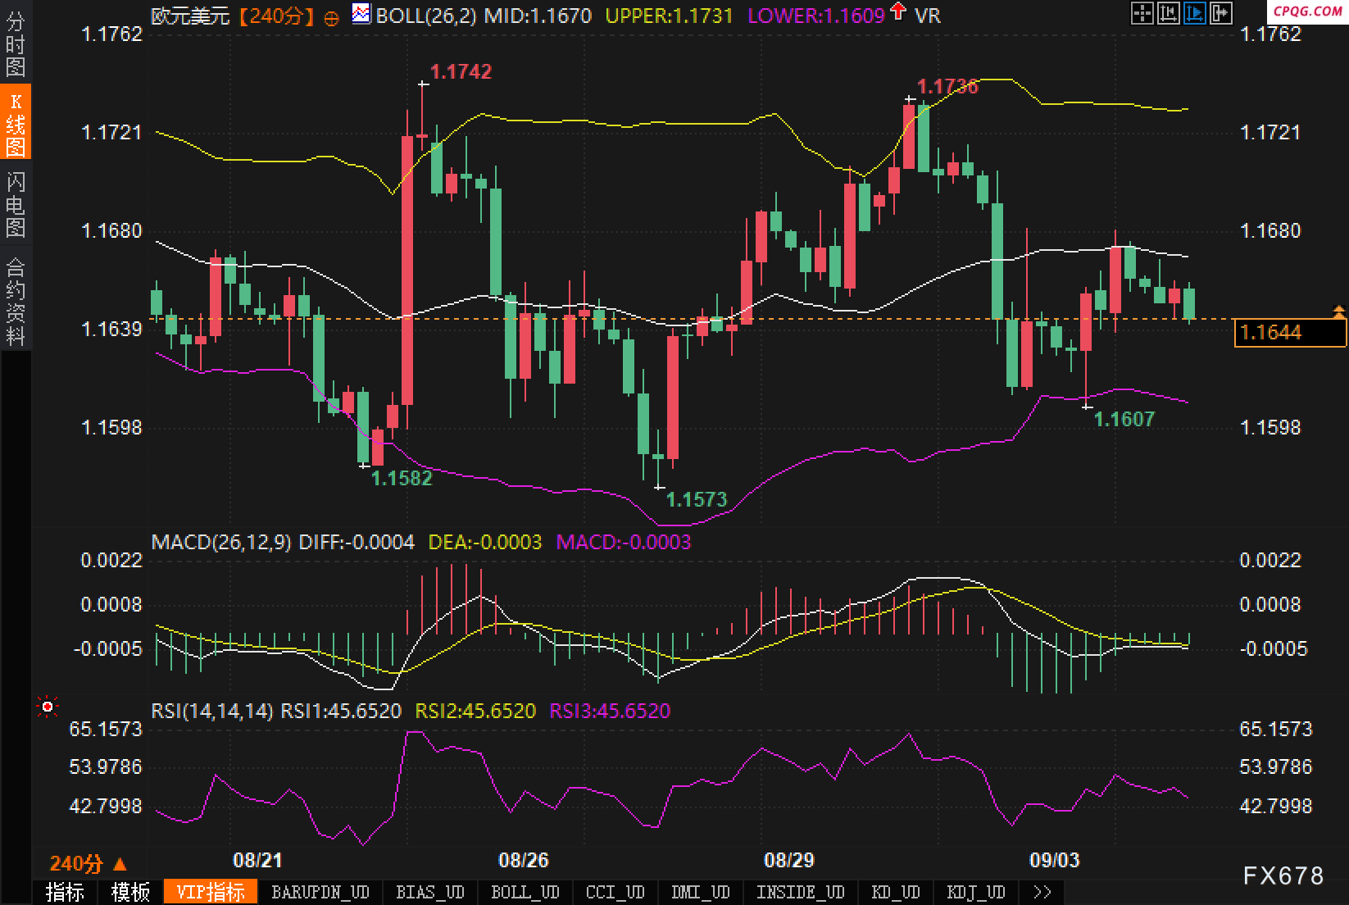Click the orange circle icon beside 240分

331,17
